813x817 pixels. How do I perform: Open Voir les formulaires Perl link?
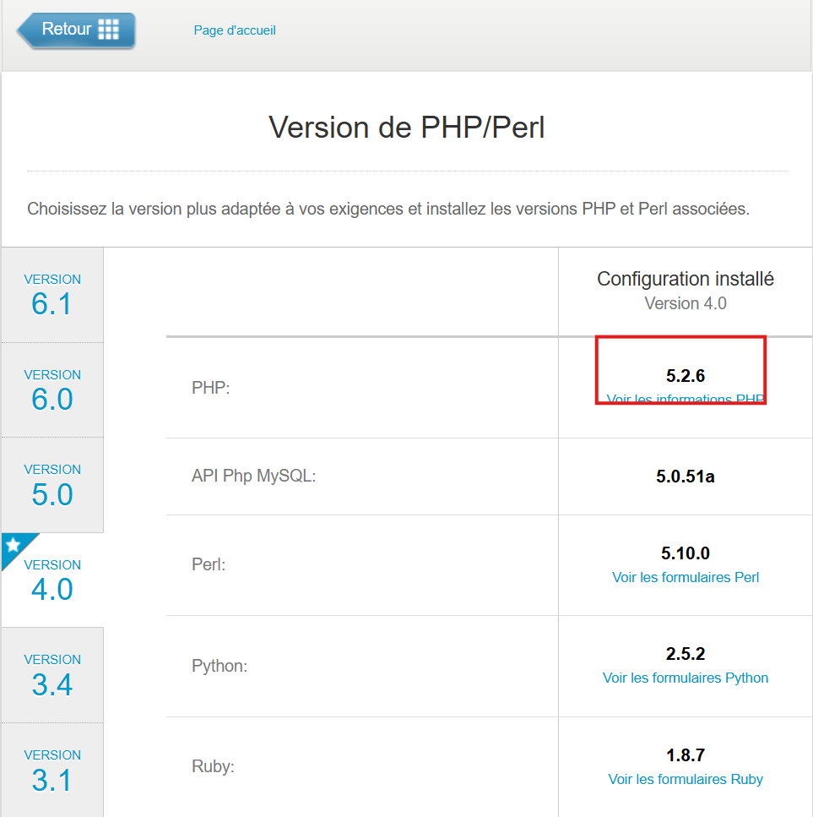686,578
